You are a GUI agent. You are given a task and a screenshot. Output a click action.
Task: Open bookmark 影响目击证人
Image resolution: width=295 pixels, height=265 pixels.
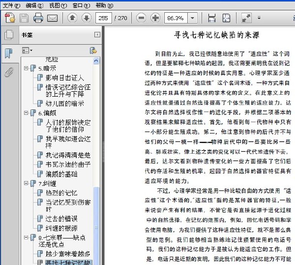point(64,78)
